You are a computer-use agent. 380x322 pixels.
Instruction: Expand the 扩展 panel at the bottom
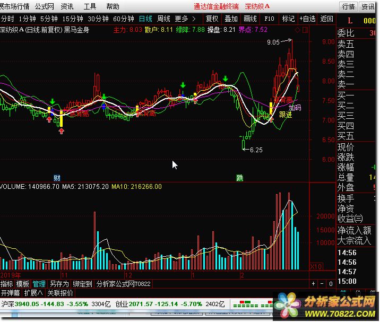[33, 293]
